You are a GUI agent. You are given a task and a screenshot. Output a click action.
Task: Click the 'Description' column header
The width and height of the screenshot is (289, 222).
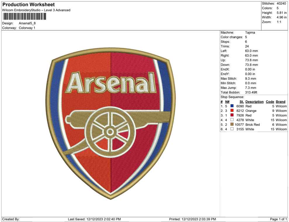coord(255,102)
